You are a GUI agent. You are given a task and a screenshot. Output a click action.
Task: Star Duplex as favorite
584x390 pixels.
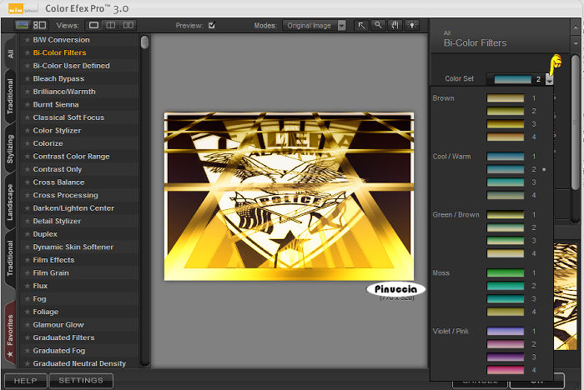point(28,234)
